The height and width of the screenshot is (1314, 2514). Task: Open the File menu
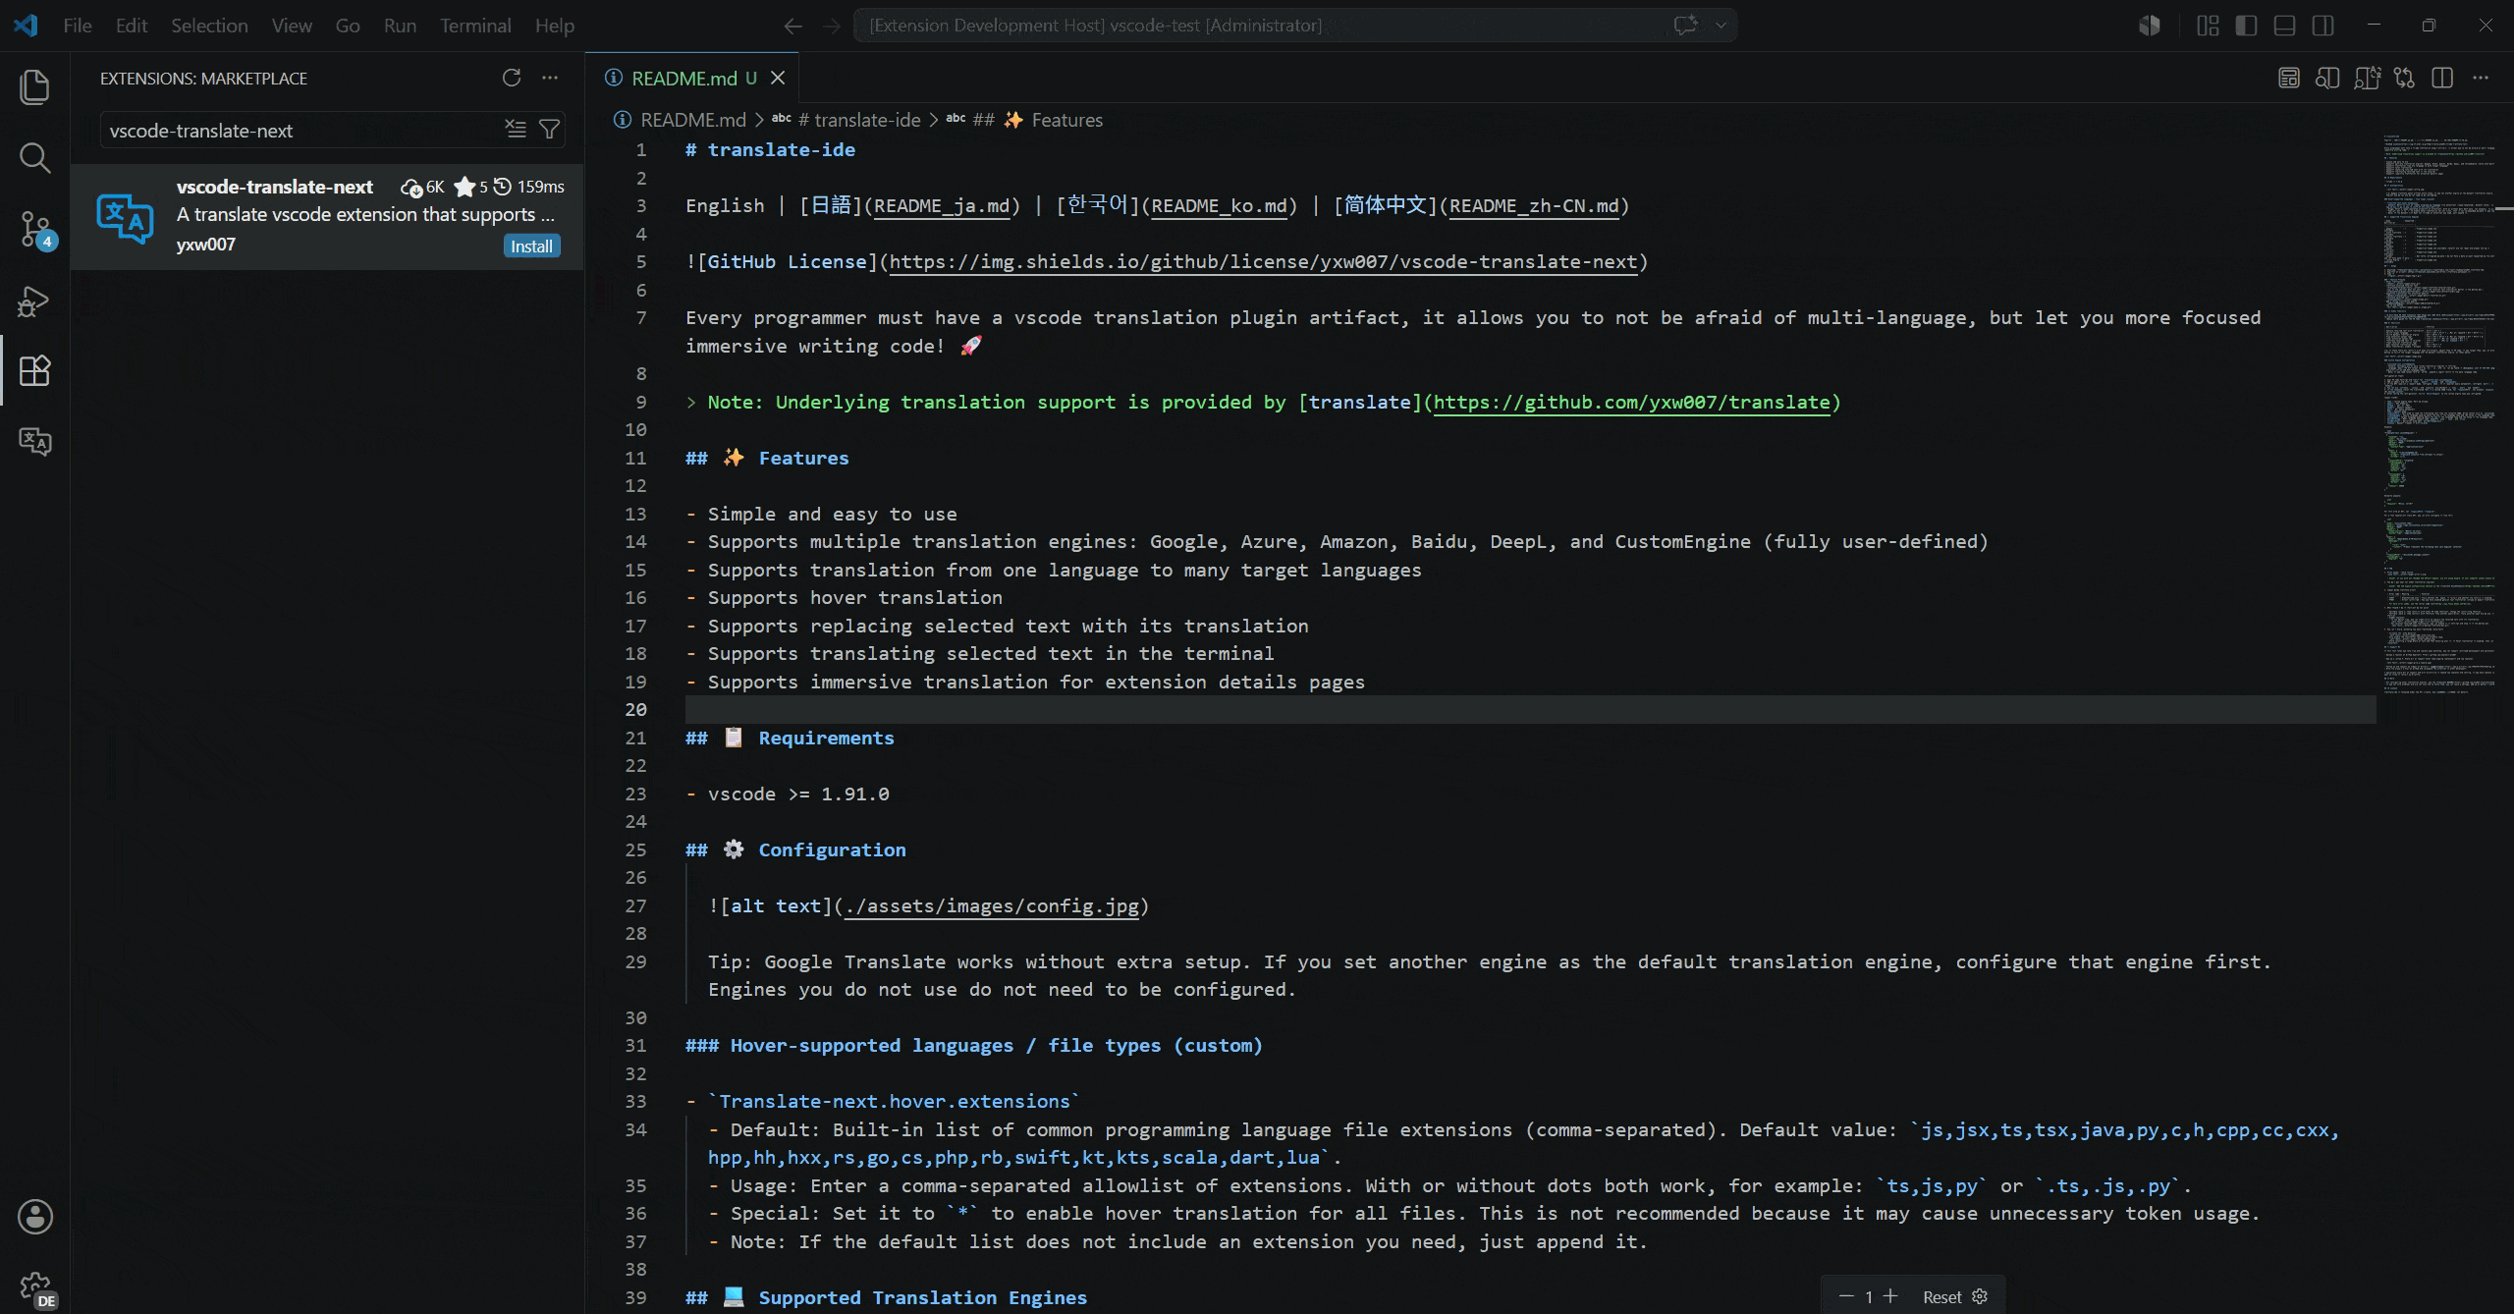(78, 26)
